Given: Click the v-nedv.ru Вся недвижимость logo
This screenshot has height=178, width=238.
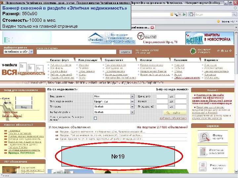Looking at the screenshot, I should (x=23, y=69).
